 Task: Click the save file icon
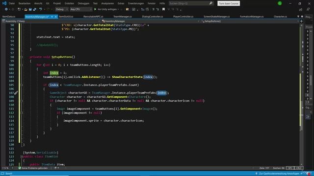(x=30, y=9)
